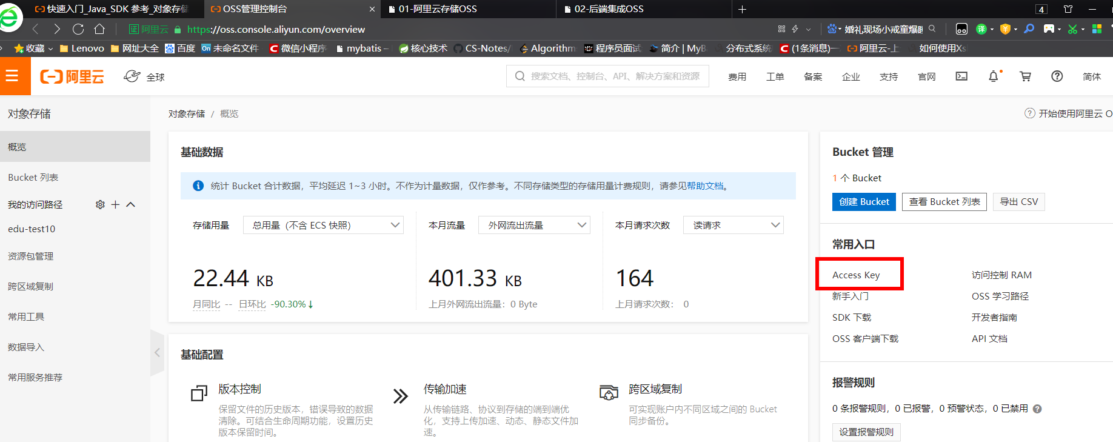Image resolution: width=1113 pixels, height=442 pixels.
Task: Click the 报警规则 help tooltip icon
Action: (x=1037, y=409)
